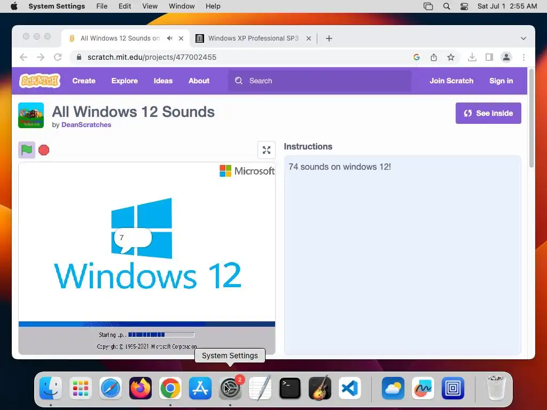This screenshot has width=547, height=410.
Task: Toggle the browser side panel
Action: click(x=489, y=57)
